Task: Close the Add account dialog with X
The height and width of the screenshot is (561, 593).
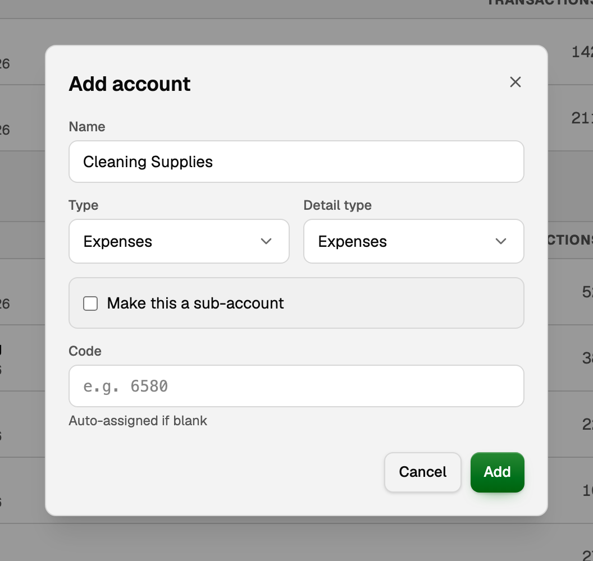Action: pos(515,82)
